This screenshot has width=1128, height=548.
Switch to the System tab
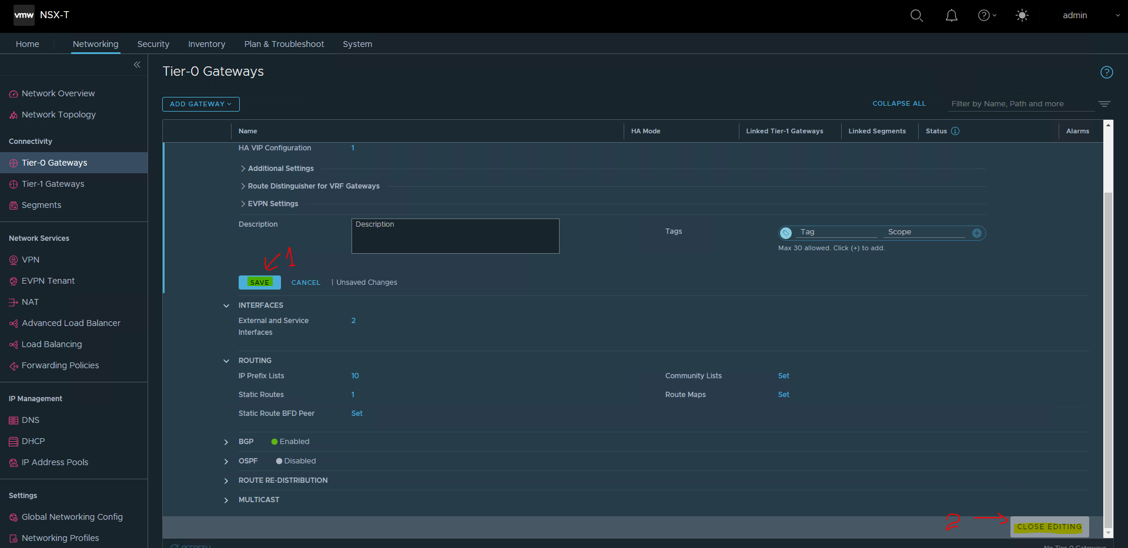tap(357, 44)
